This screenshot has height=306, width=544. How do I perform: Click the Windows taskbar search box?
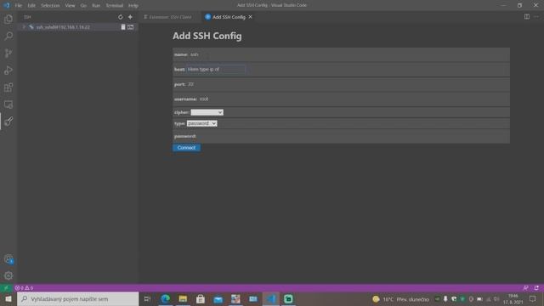point(77,299)
